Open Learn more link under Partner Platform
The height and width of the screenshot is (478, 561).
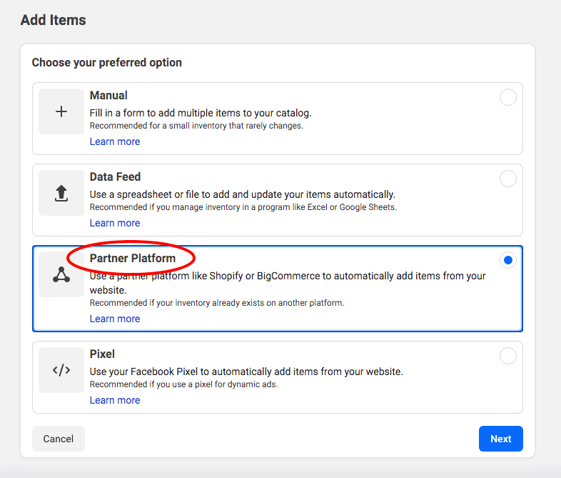pos(115,319)
